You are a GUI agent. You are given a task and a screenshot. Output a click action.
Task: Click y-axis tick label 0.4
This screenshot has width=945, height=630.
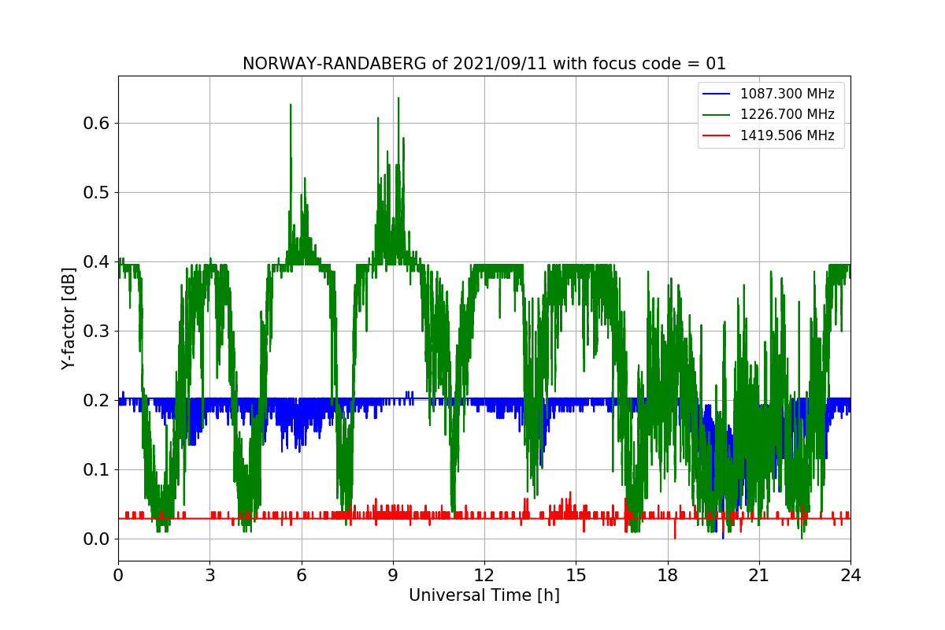point(96,262)
